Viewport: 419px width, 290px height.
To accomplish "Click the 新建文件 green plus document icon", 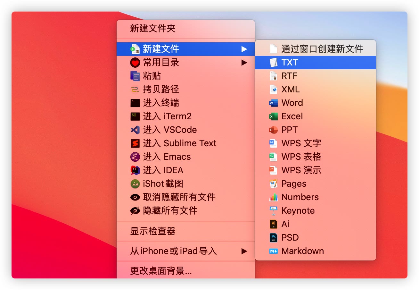I will tap(135, 49).
